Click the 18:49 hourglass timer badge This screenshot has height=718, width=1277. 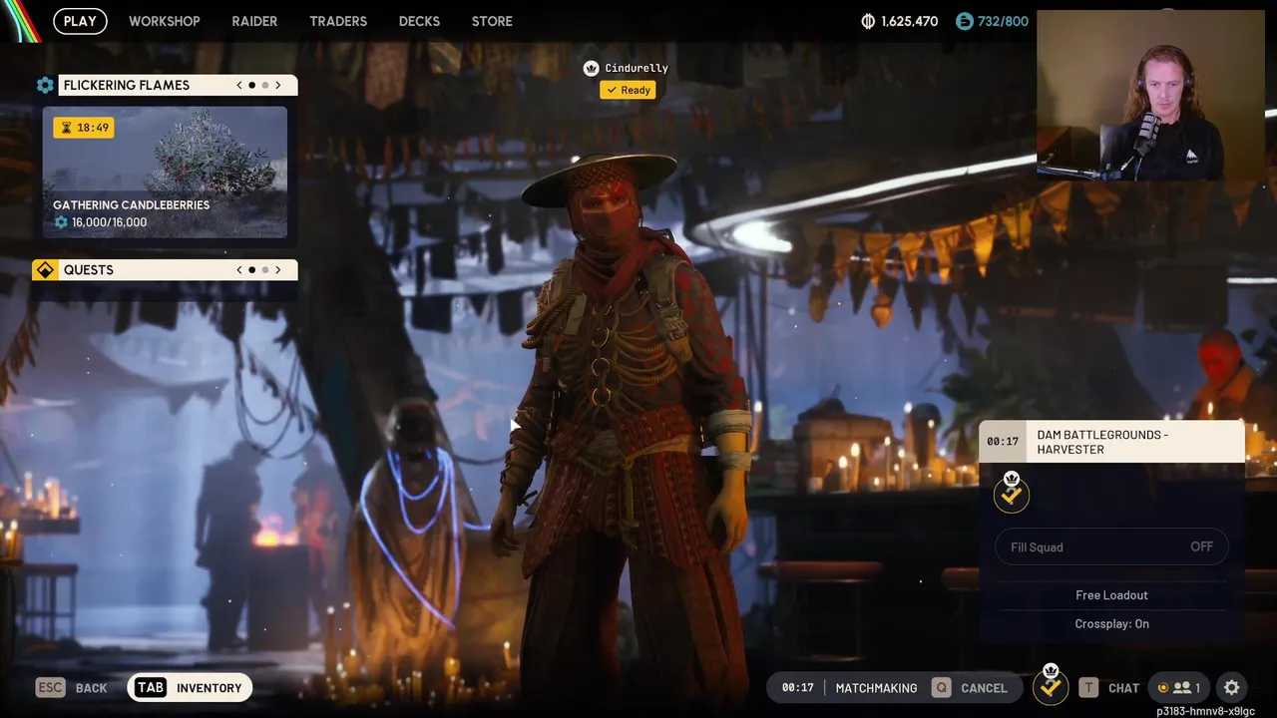pyautogui.click(x=83, y=128)
